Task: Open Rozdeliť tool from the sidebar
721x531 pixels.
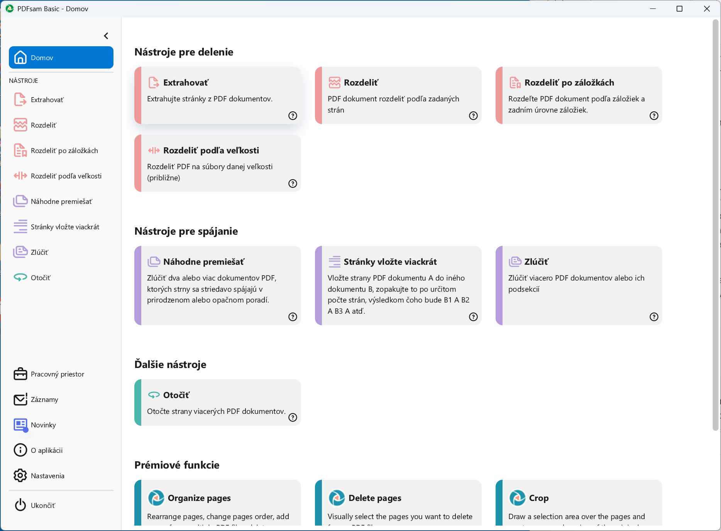Action: tap(43, 125)
